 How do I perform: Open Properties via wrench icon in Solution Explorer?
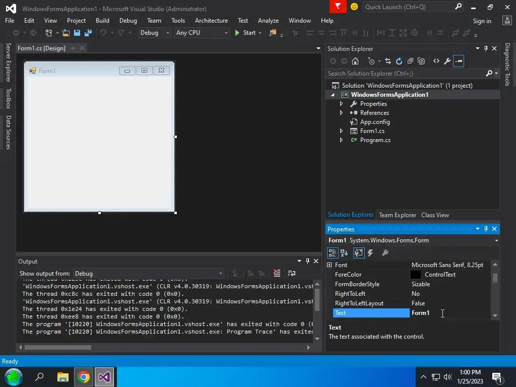point(447,61)
